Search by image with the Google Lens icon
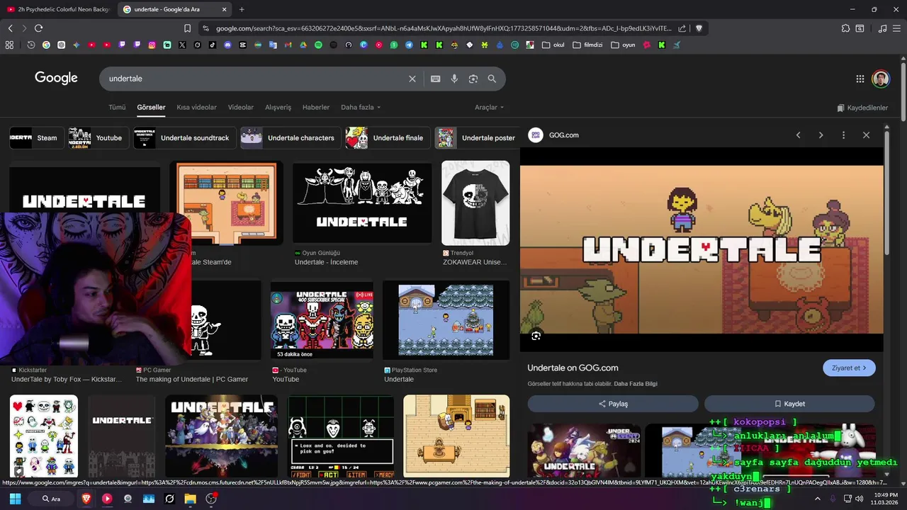Screen dimensions: 907x510 (x=473, y=79)
